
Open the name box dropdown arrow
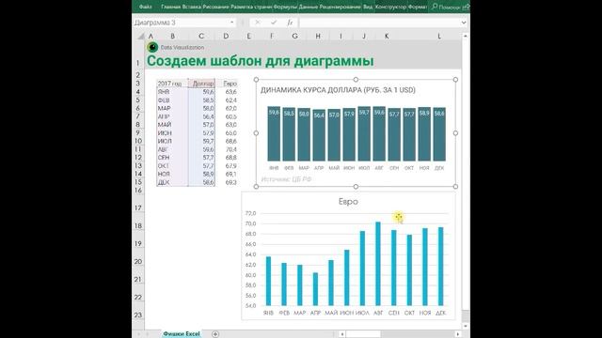coord(232,23)
